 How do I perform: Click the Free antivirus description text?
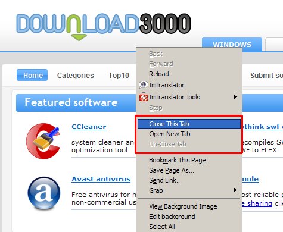[x=104, y=198]
